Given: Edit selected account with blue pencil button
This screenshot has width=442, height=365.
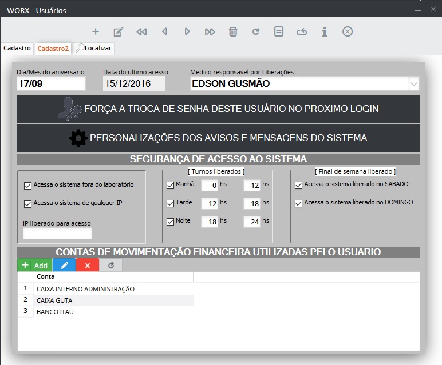Looking at the screenshot, I should click(x=64, y=265).
